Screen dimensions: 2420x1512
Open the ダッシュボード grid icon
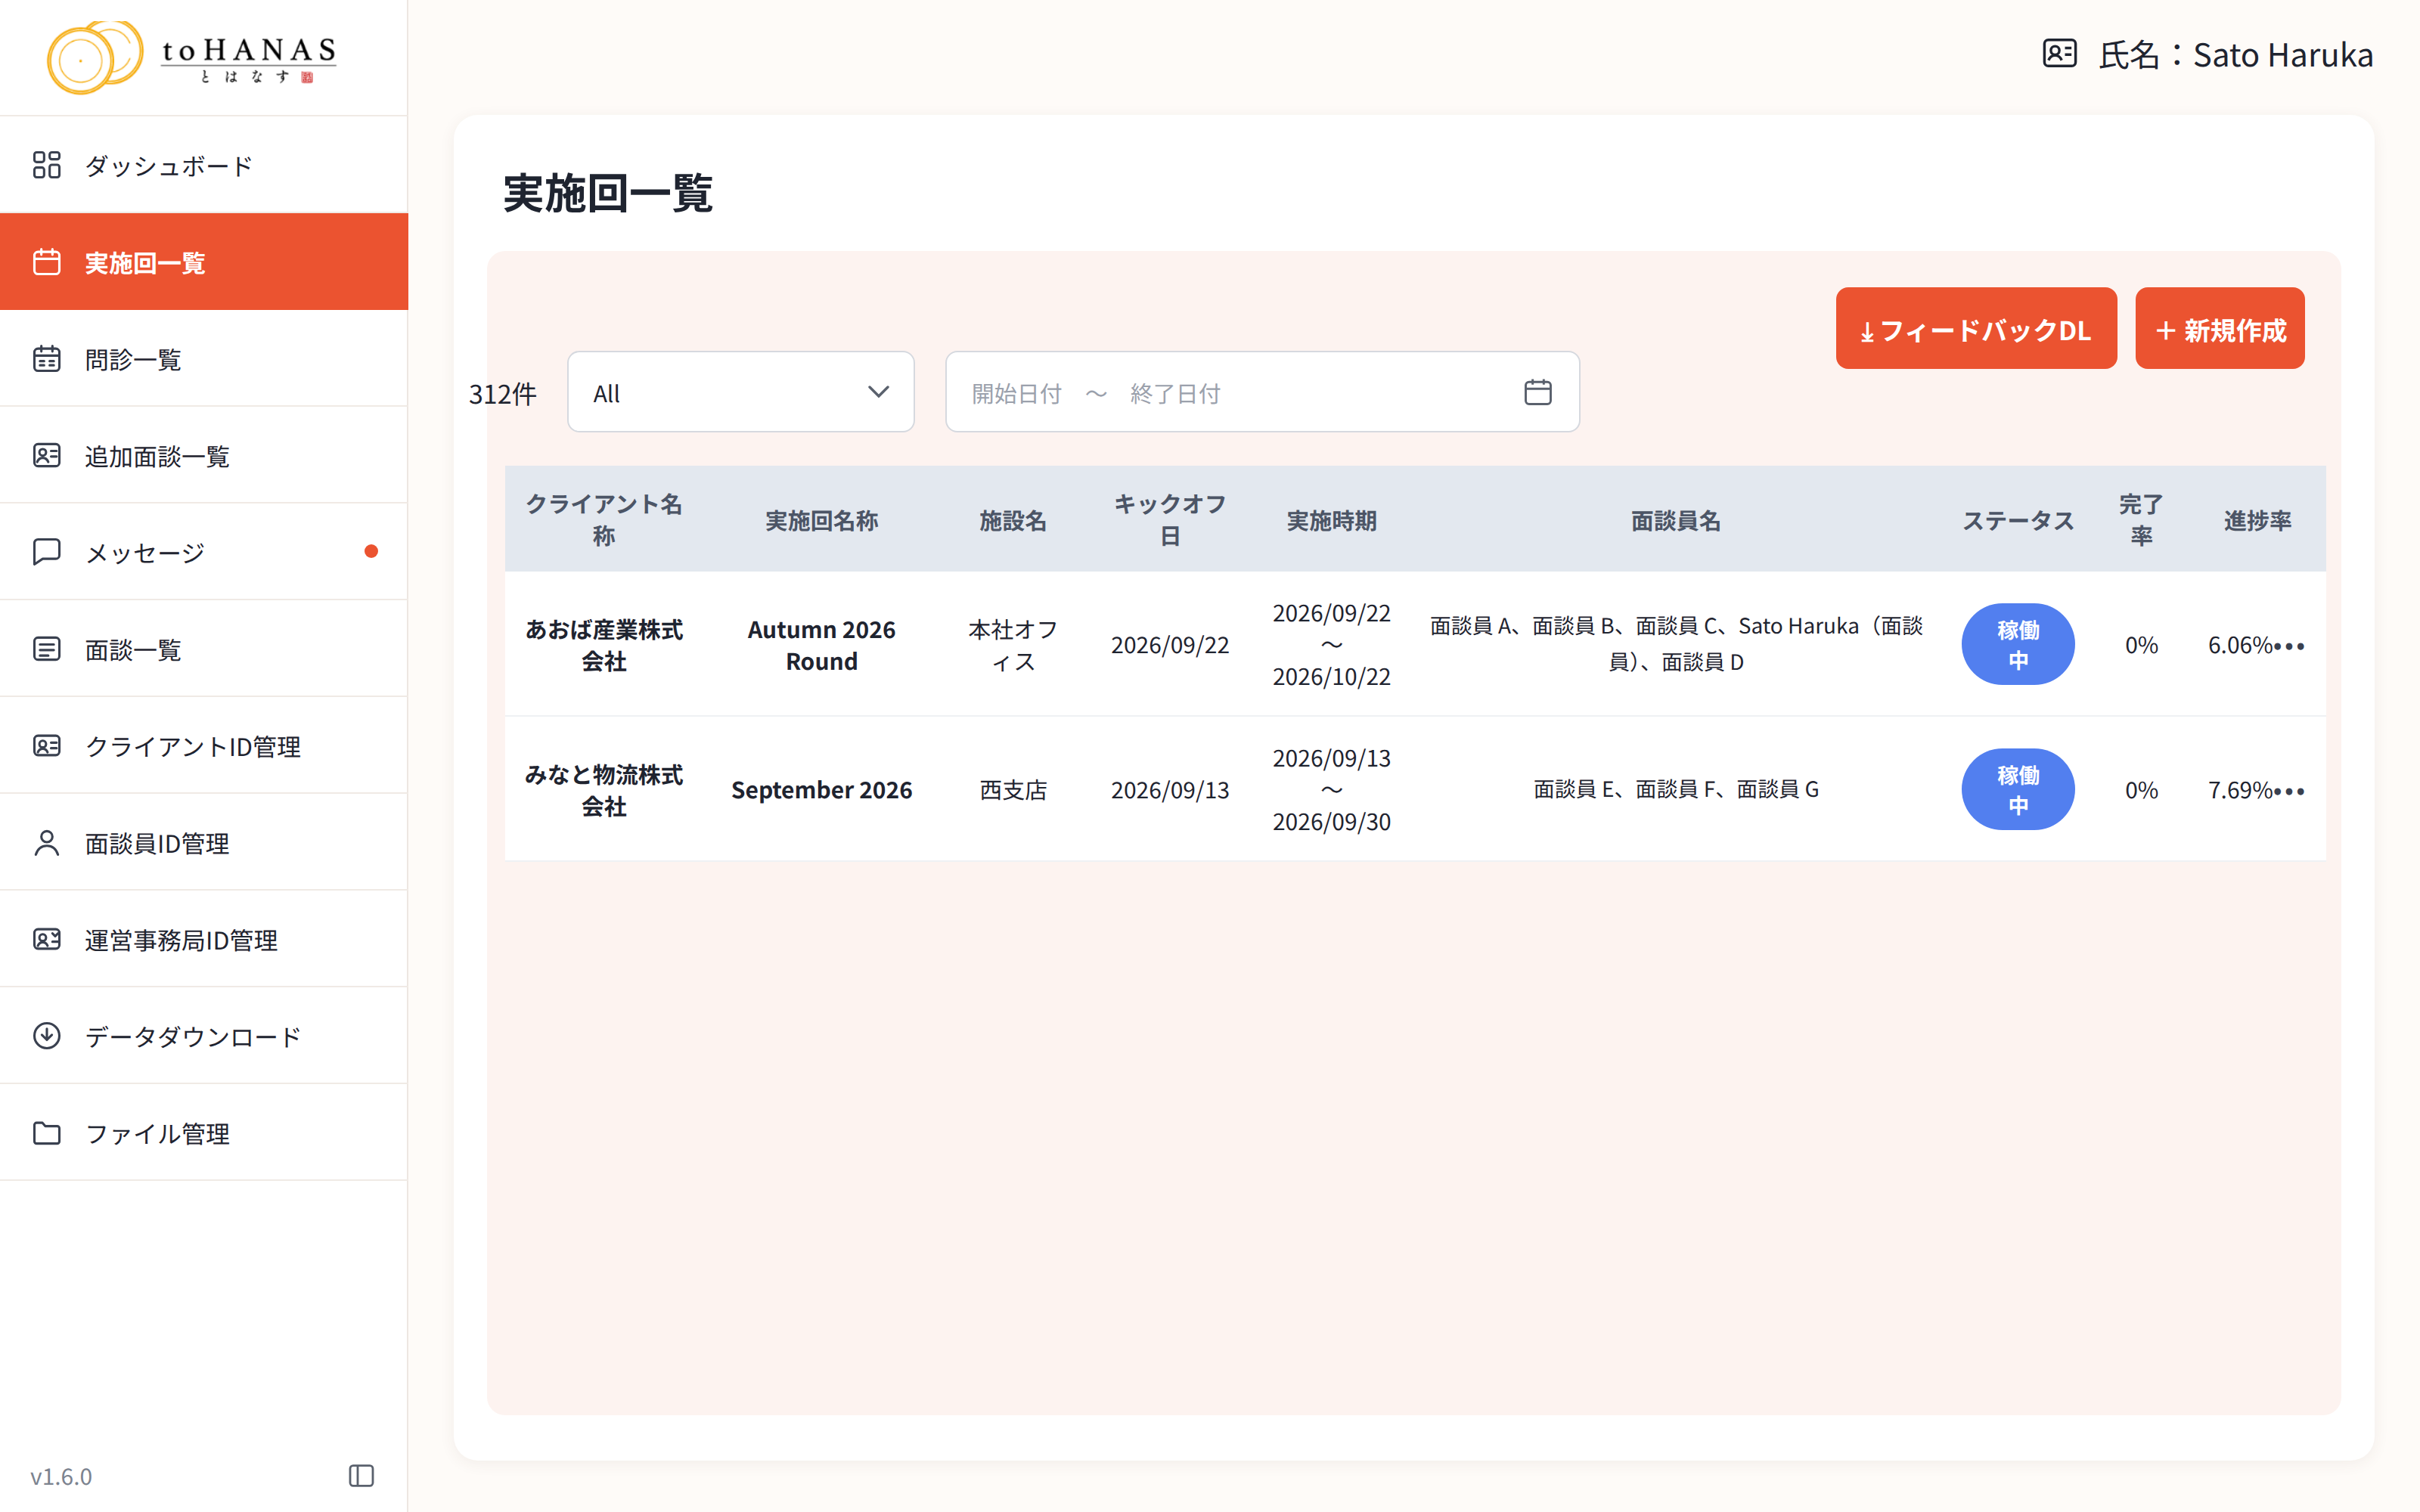coord(47,165)
